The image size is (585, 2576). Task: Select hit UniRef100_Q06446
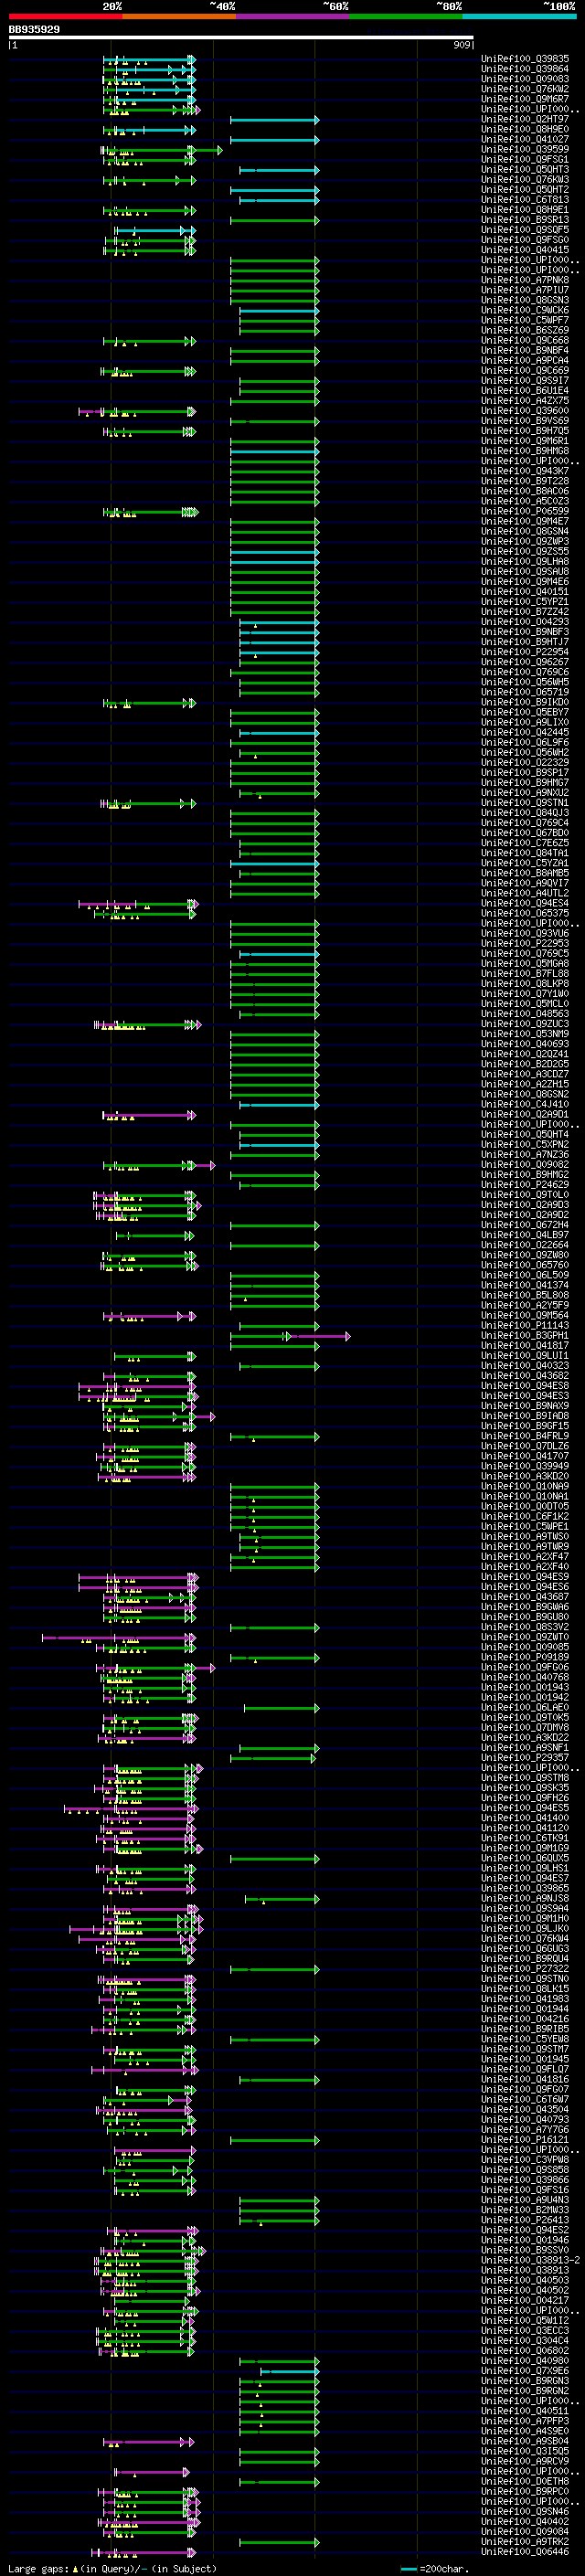click(525, 2551)
